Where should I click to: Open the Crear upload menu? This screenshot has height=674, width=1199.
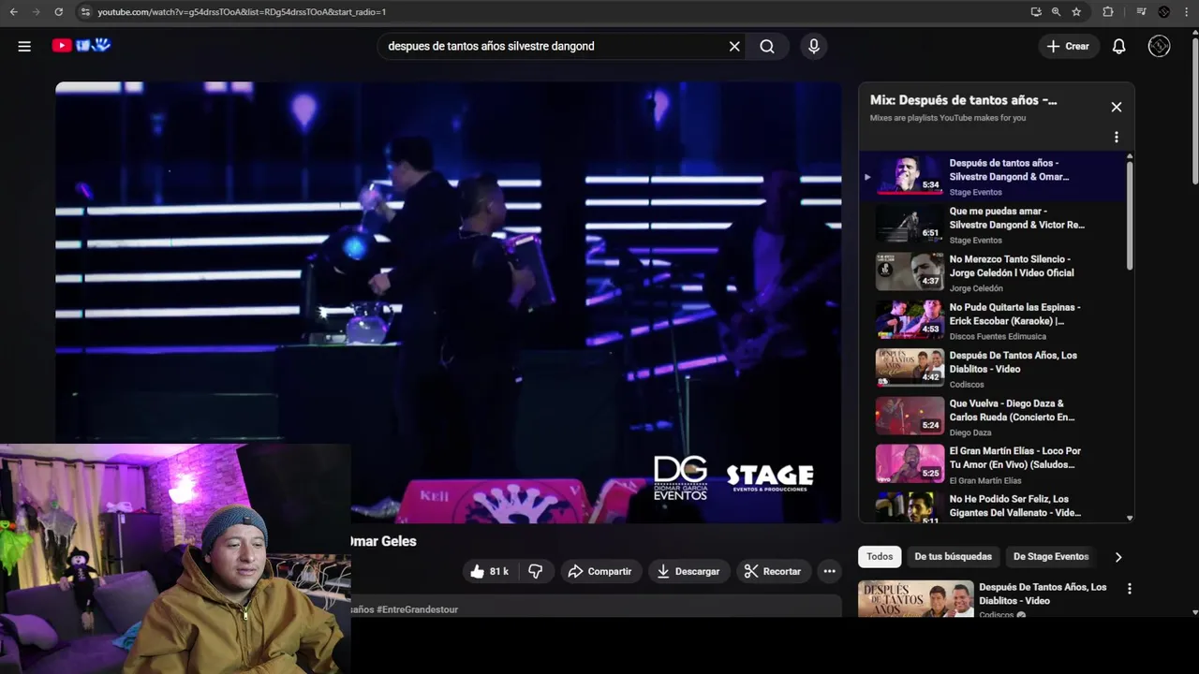[1068, 46]
